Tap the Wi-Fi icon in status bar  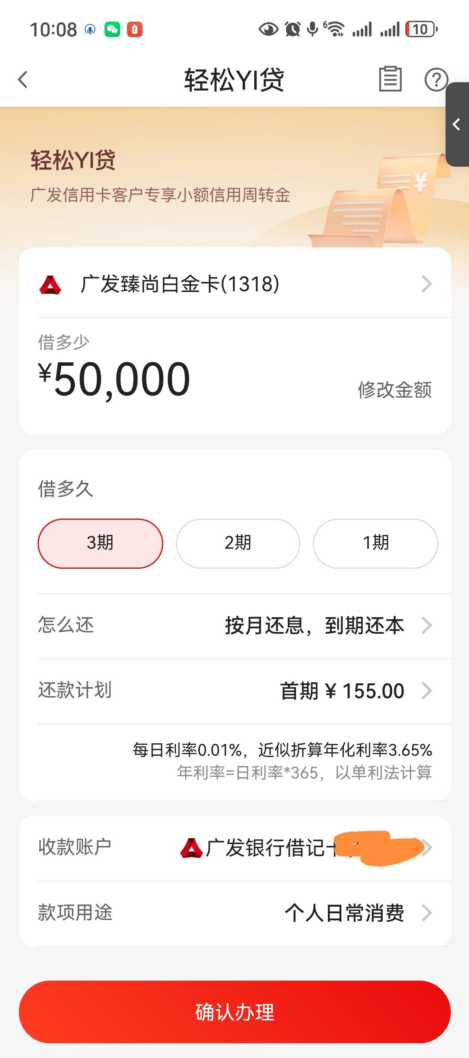point(334,29)
